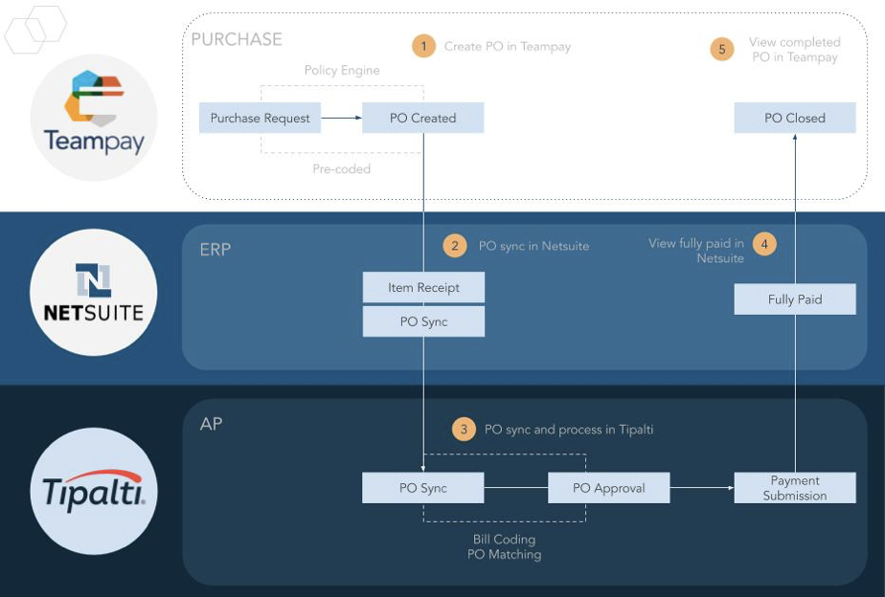Click the PO Sync box in Tipalti AP
The width and height of the screenshot is (885, 597).
[422, 488]
